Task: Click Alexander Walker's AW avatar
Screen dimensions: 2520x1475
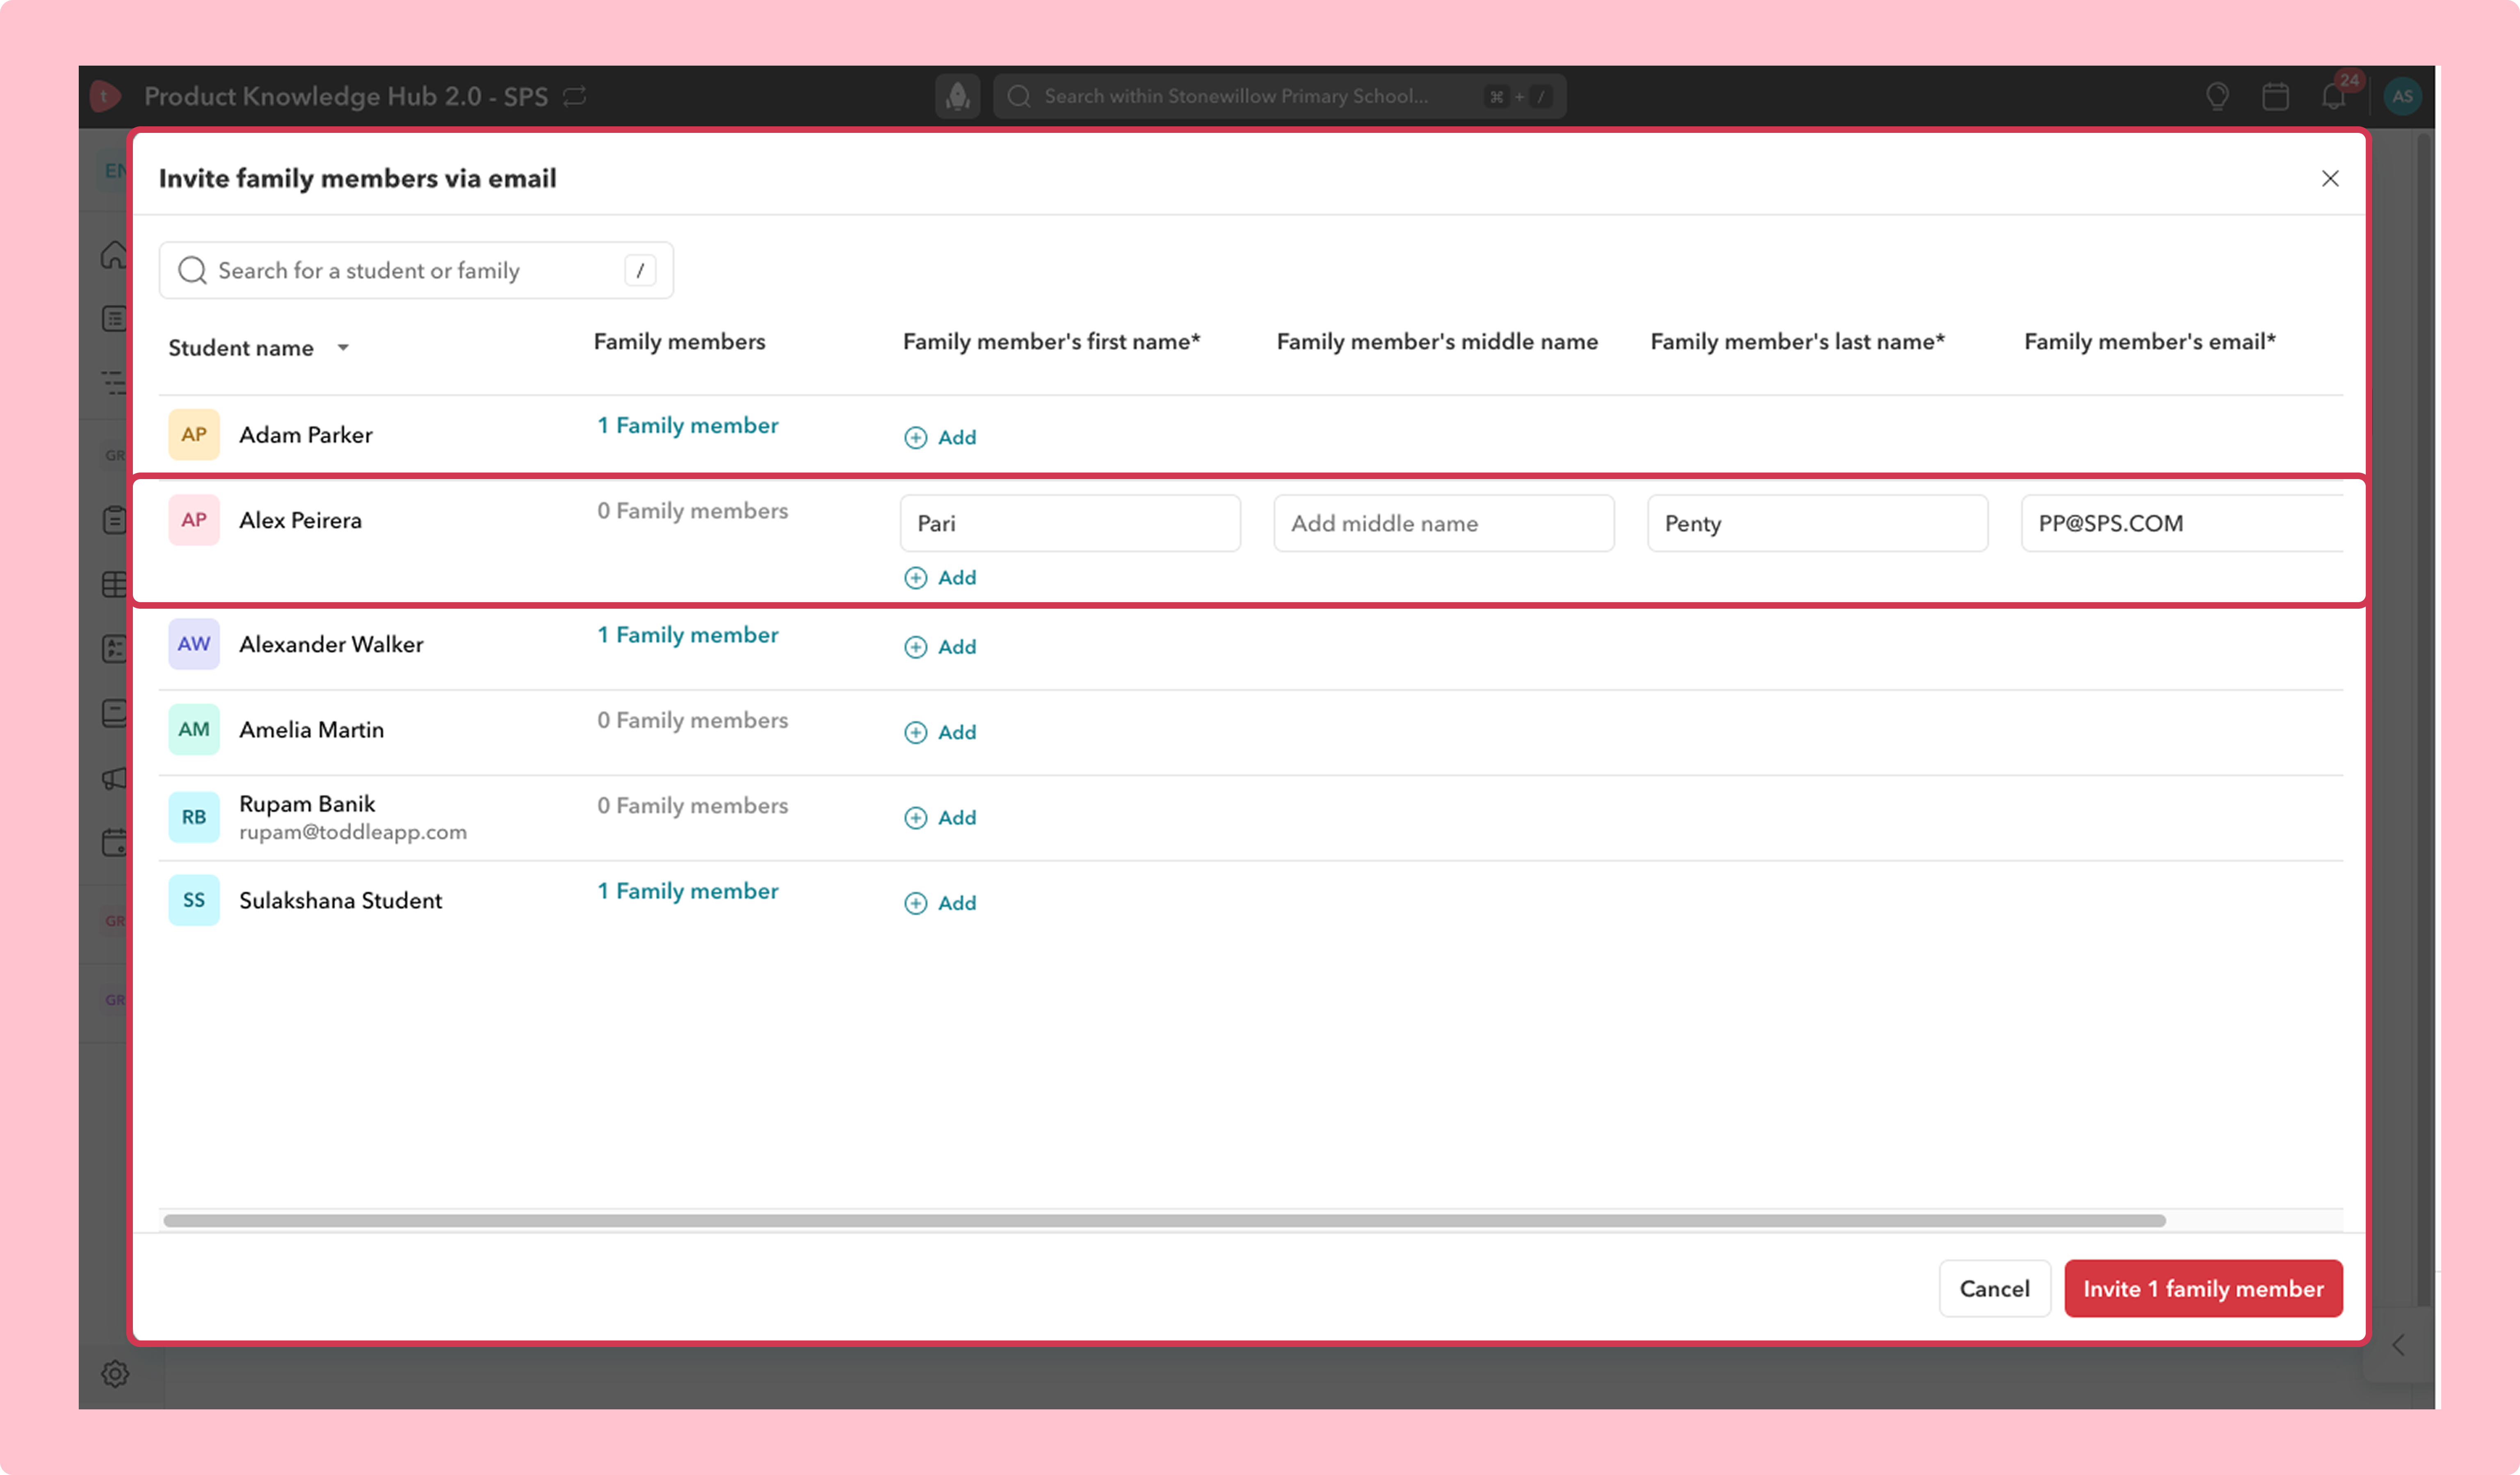Action: tap(194, 644)
